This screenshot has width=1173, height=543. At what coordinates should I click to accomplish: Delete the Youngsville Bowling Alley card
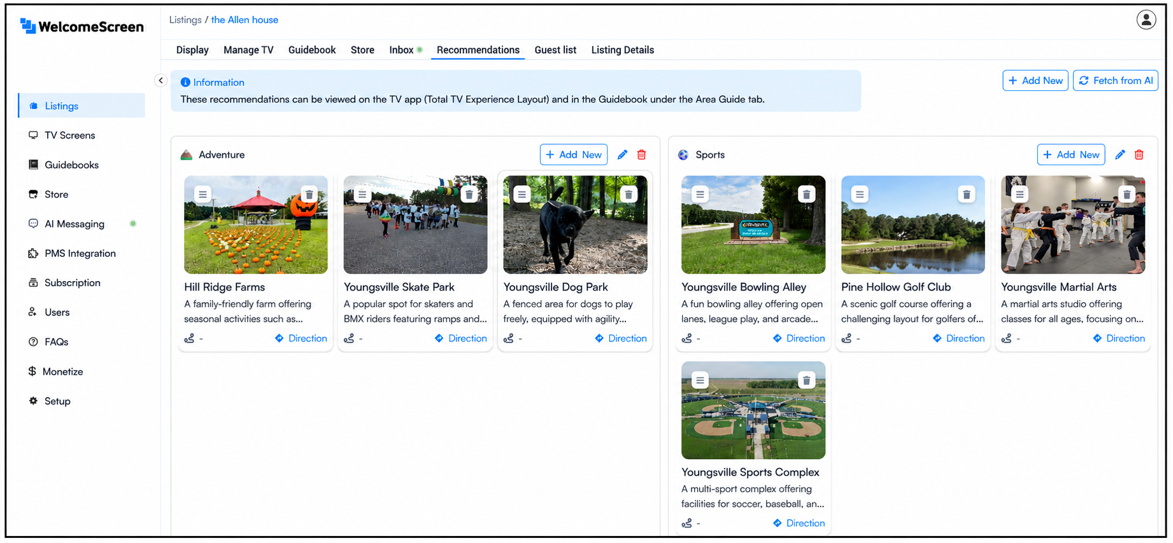pos(806,194)
